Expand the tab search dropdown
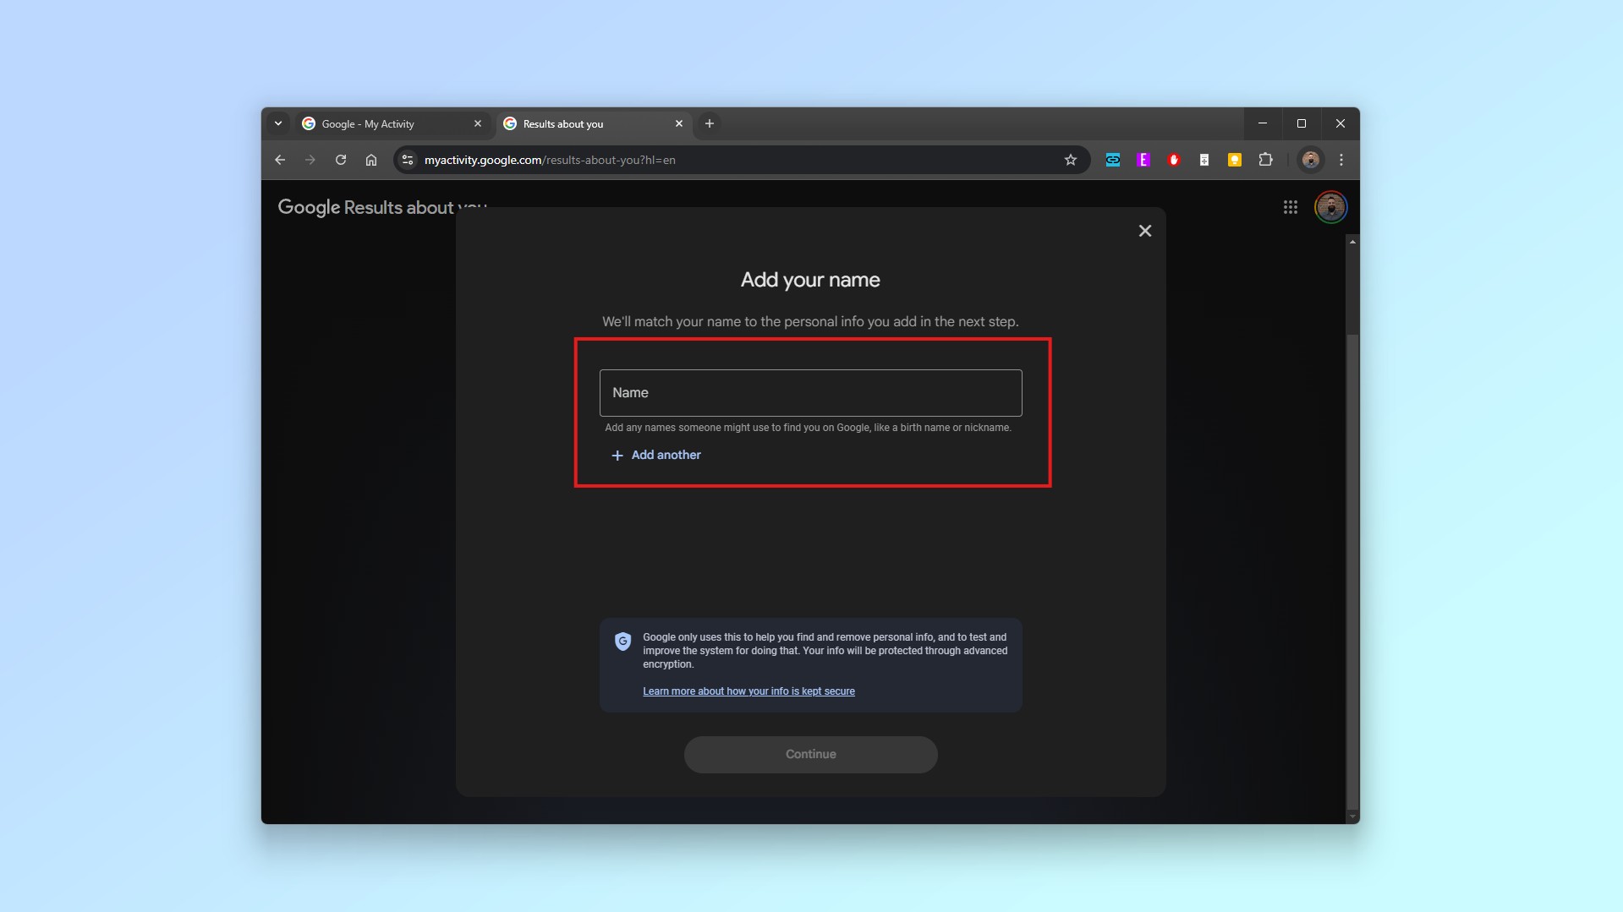 pos(278,123)
